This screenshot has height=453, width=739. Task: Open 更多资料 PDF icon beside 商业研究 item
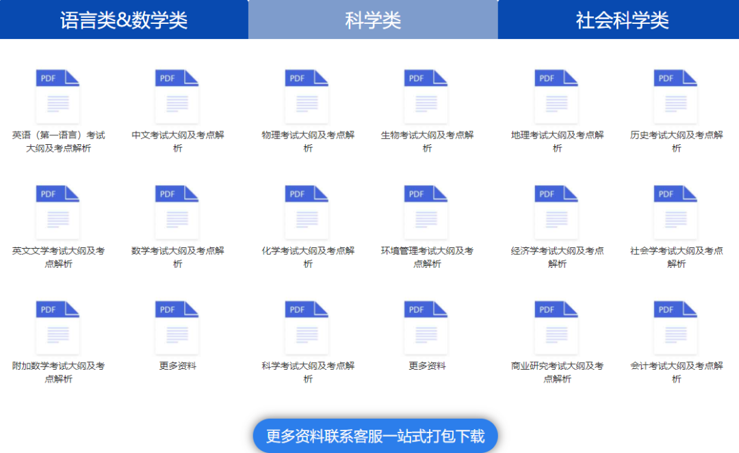(426, 328)
